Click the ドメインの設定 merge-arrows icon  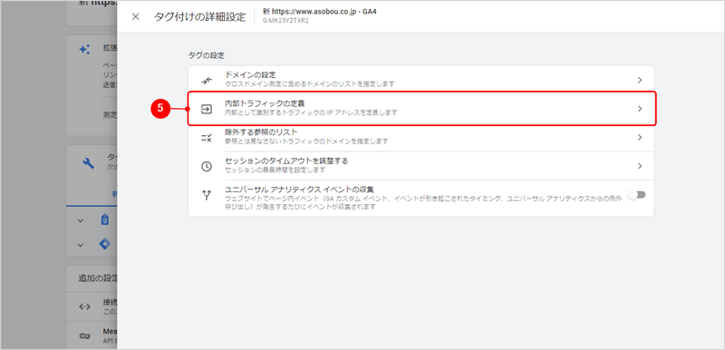[207, 80]
